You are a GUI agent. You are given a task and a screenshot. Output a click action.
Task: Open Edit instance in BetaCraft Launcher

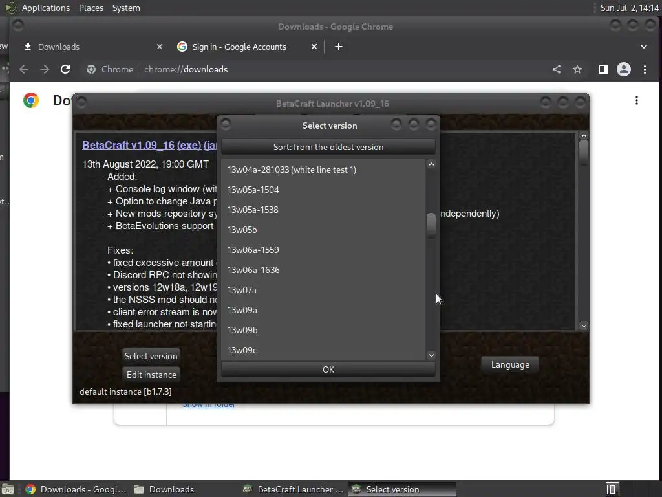tap(151, 375)
